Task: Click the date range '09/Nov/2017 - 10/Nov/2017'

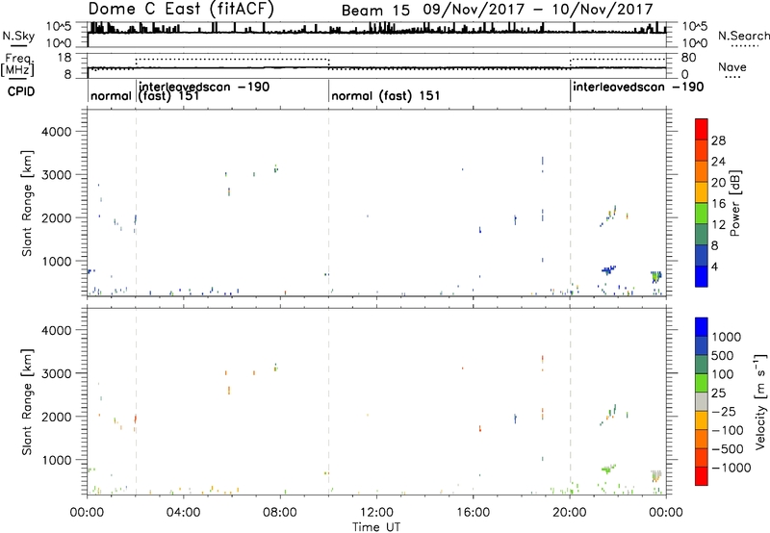Action: point(538,10)
